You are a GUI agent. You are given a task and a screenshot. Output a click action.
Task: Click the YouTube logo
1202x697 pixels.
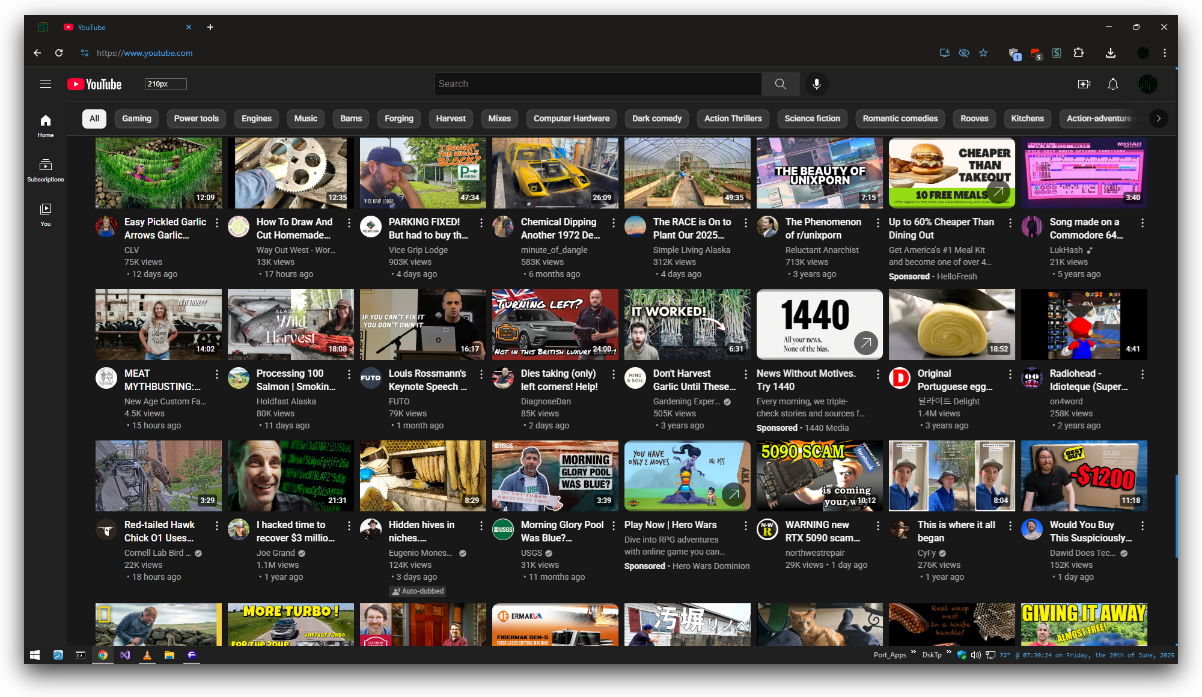tap(94, 84)
